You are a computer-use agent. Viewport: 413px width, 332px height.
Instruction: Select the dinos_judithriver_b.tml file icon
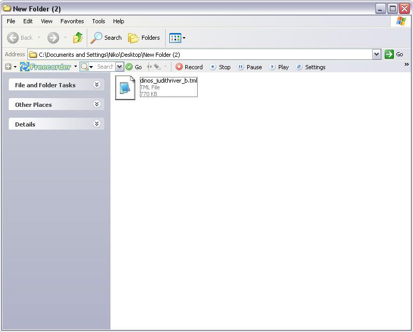pos(125,88)
